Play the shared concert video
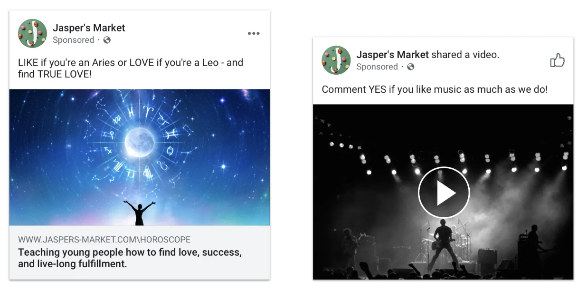 click(x=444, y=193)
